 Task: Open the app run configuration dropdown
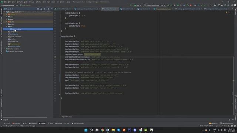pos(137,5)
